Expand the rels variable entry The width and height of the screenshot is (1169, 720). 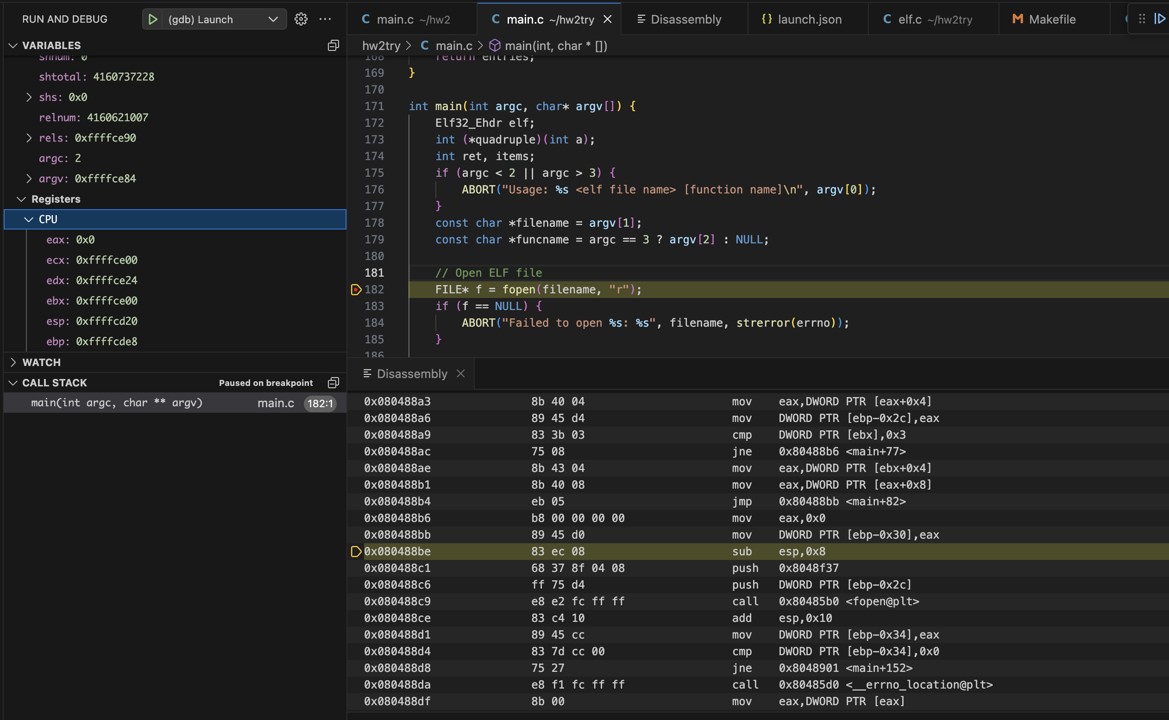click(29, 138)
